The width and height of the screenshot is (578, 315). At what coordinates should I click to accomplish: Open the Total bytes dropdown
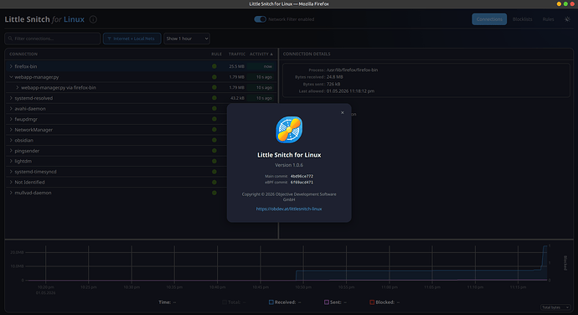point(555,307)
